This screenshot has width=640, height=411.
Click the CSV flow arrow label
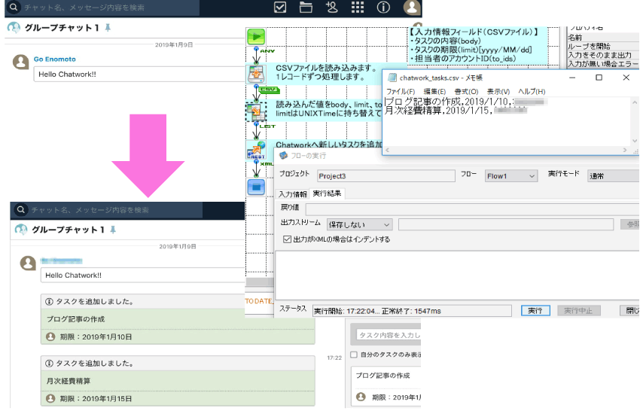pyautogui.click(x=269, y=90)
